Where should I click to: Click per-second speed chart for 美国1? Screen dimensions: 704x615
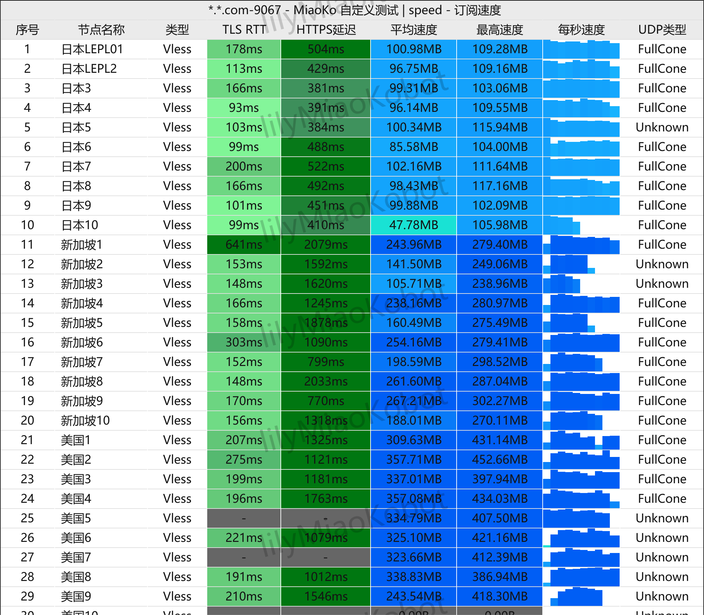[x=581, y=440]
